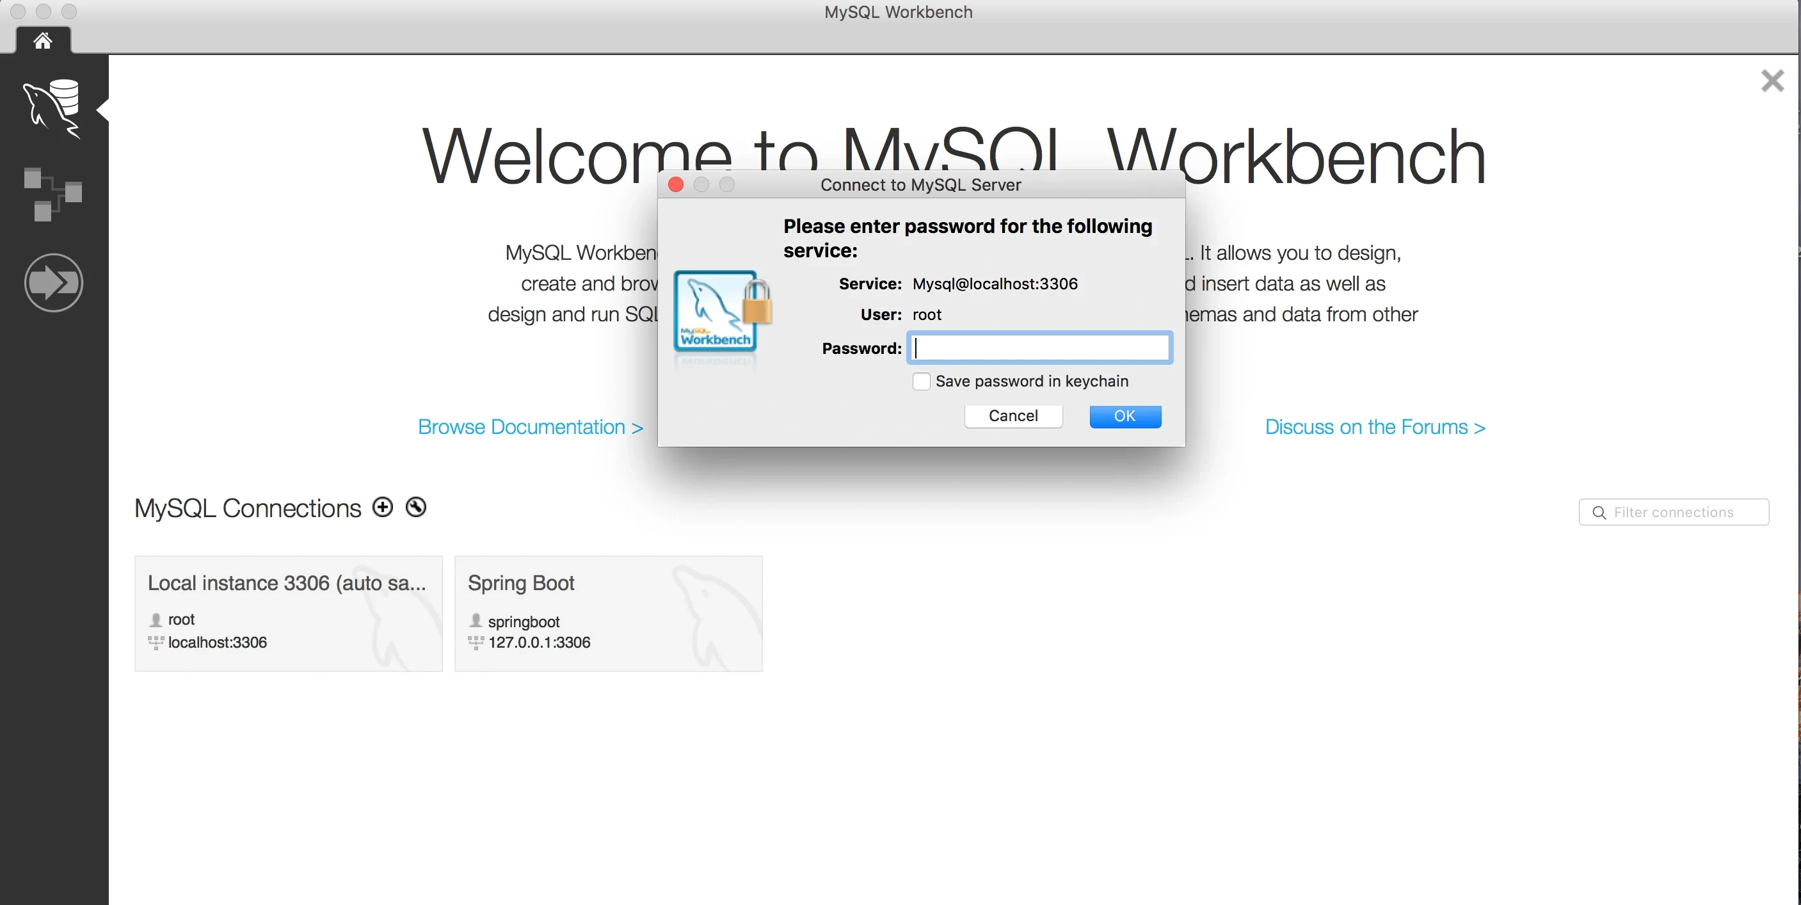The width and height of the screenshot is (1801, 905).
Task: Click the MySQL Connections heading
Action: point(248,508)
